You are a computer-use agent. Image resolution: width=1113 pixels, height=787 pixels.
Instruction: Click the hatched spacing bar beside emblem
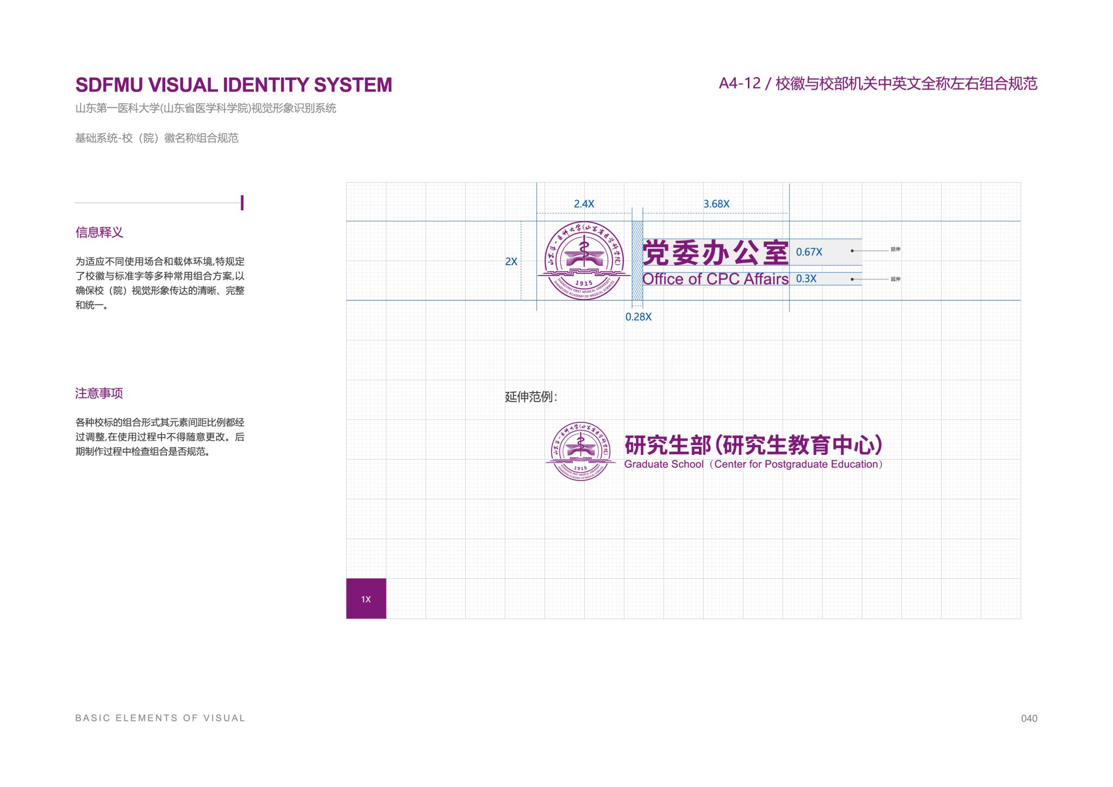637,261
